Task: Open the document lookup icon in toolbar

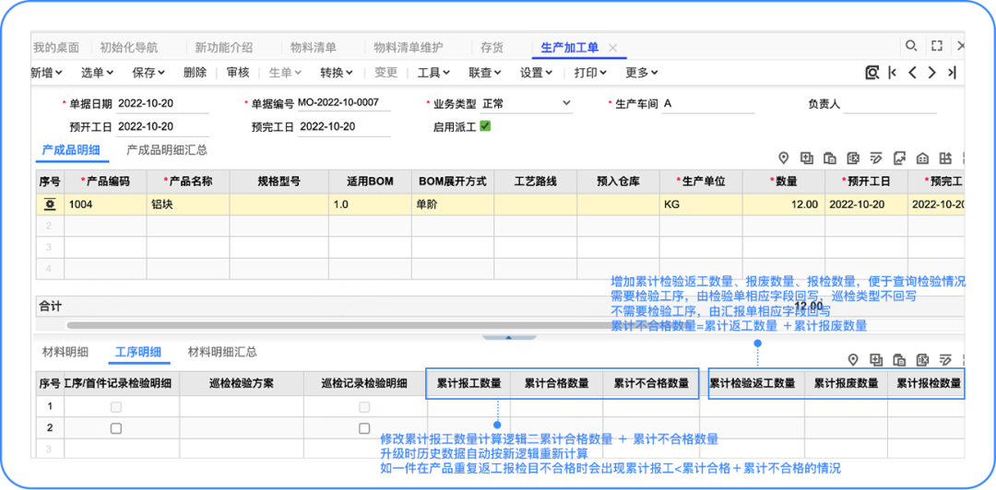Action: (871, 73)
